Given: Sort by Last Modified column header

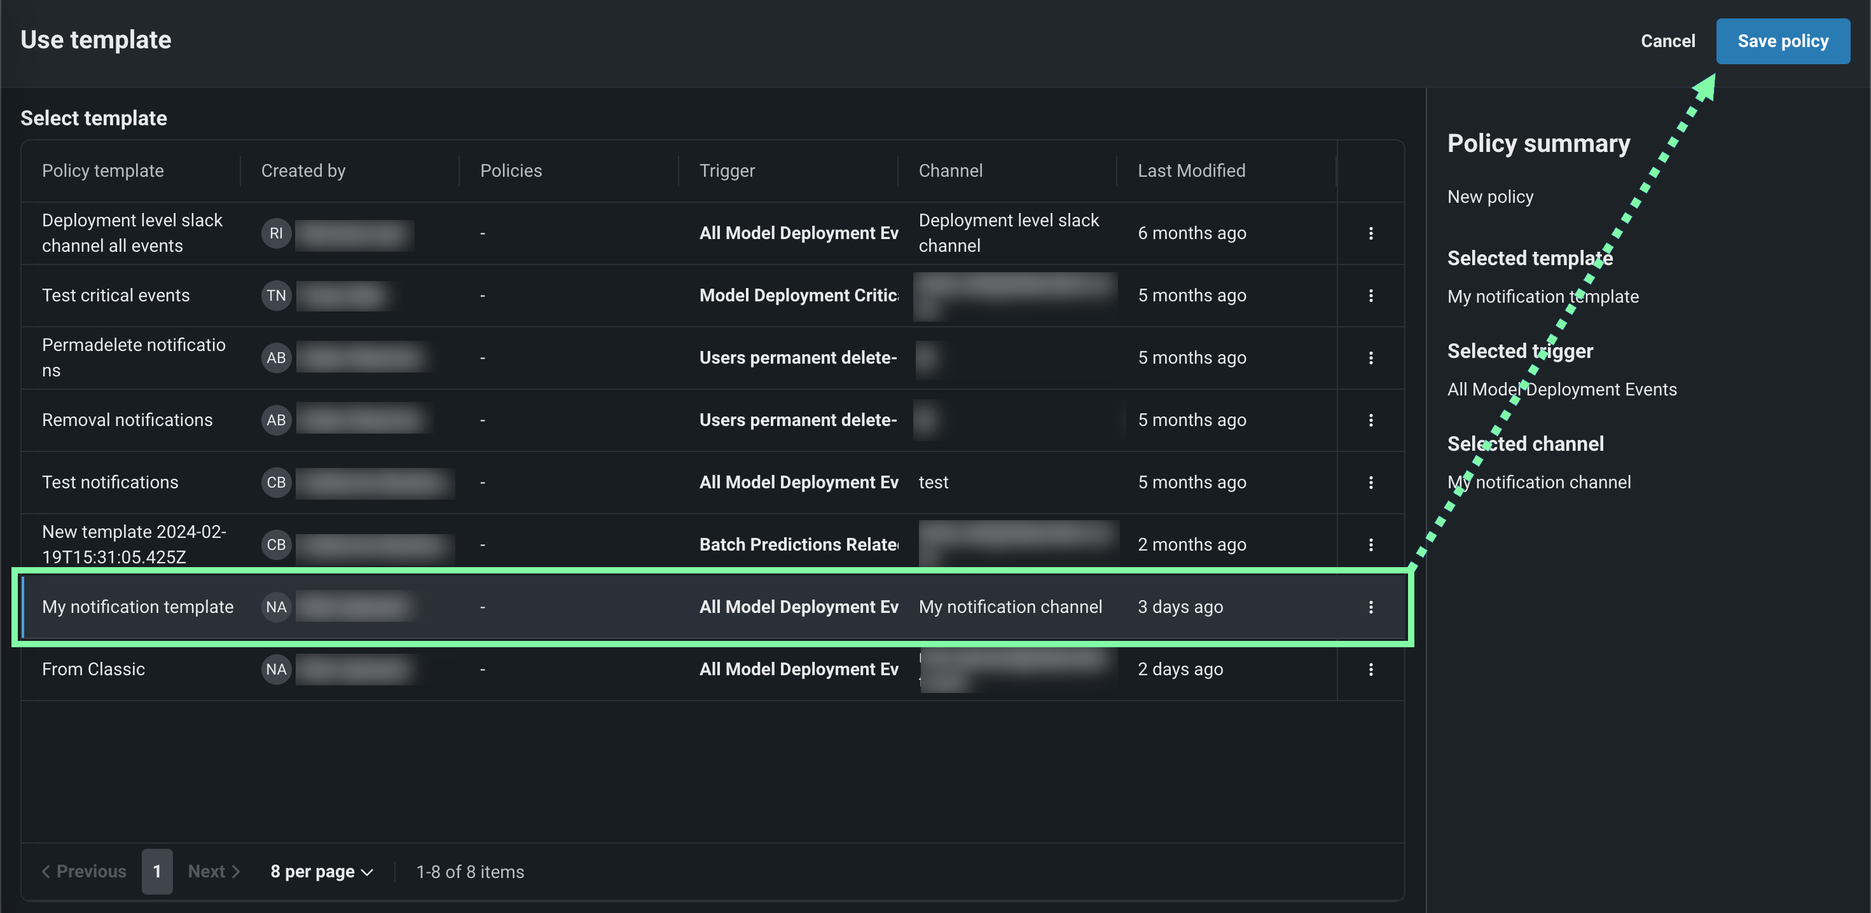Looking at the screenshot, I should click(1191, 170).
